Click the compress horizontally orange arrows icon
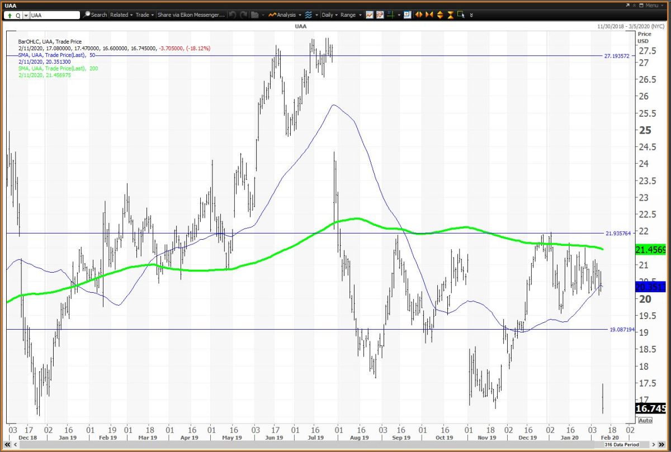The width and height of the screenshot is (671, 452). tap(428, 15)
